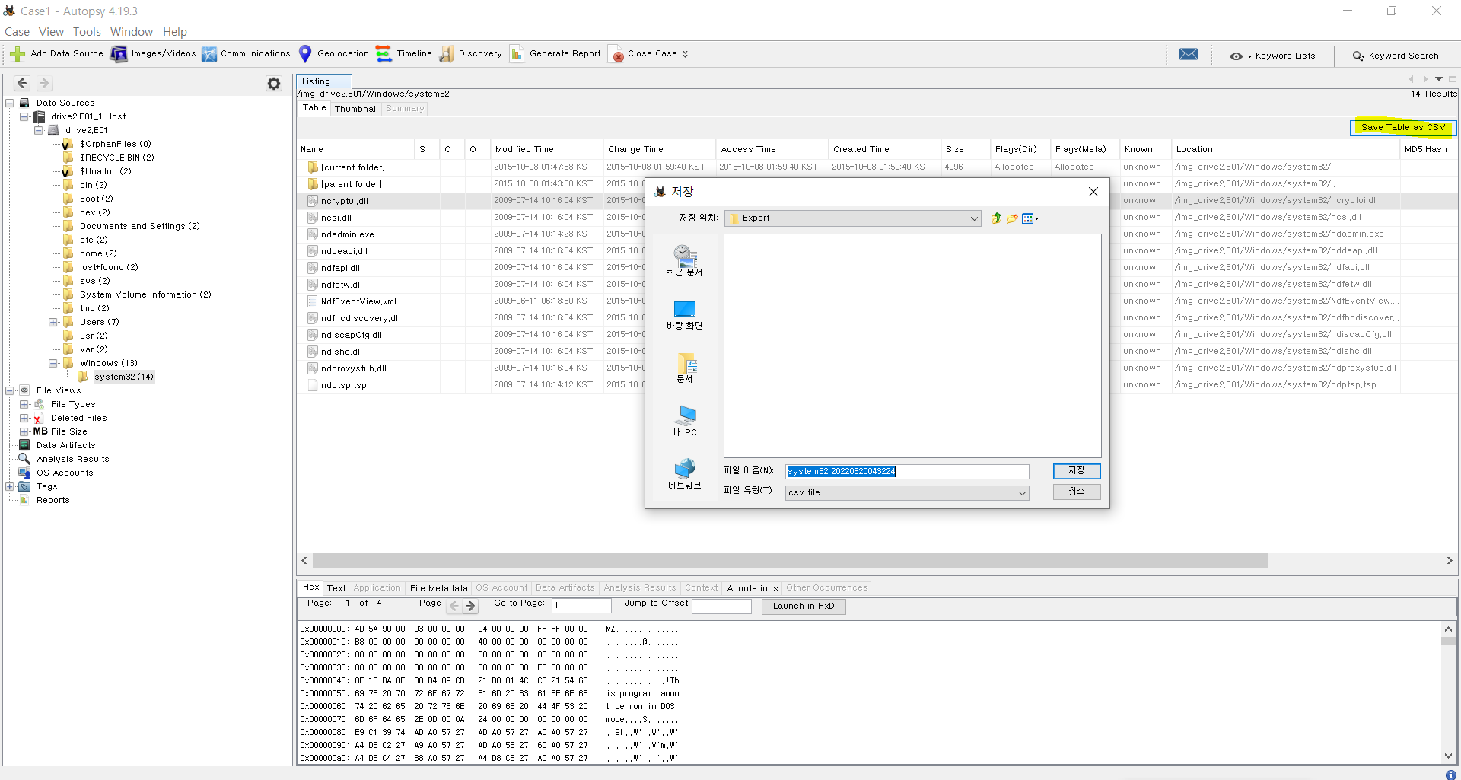Open the csv file type dropdown
1461x780 pixels.
907,493
